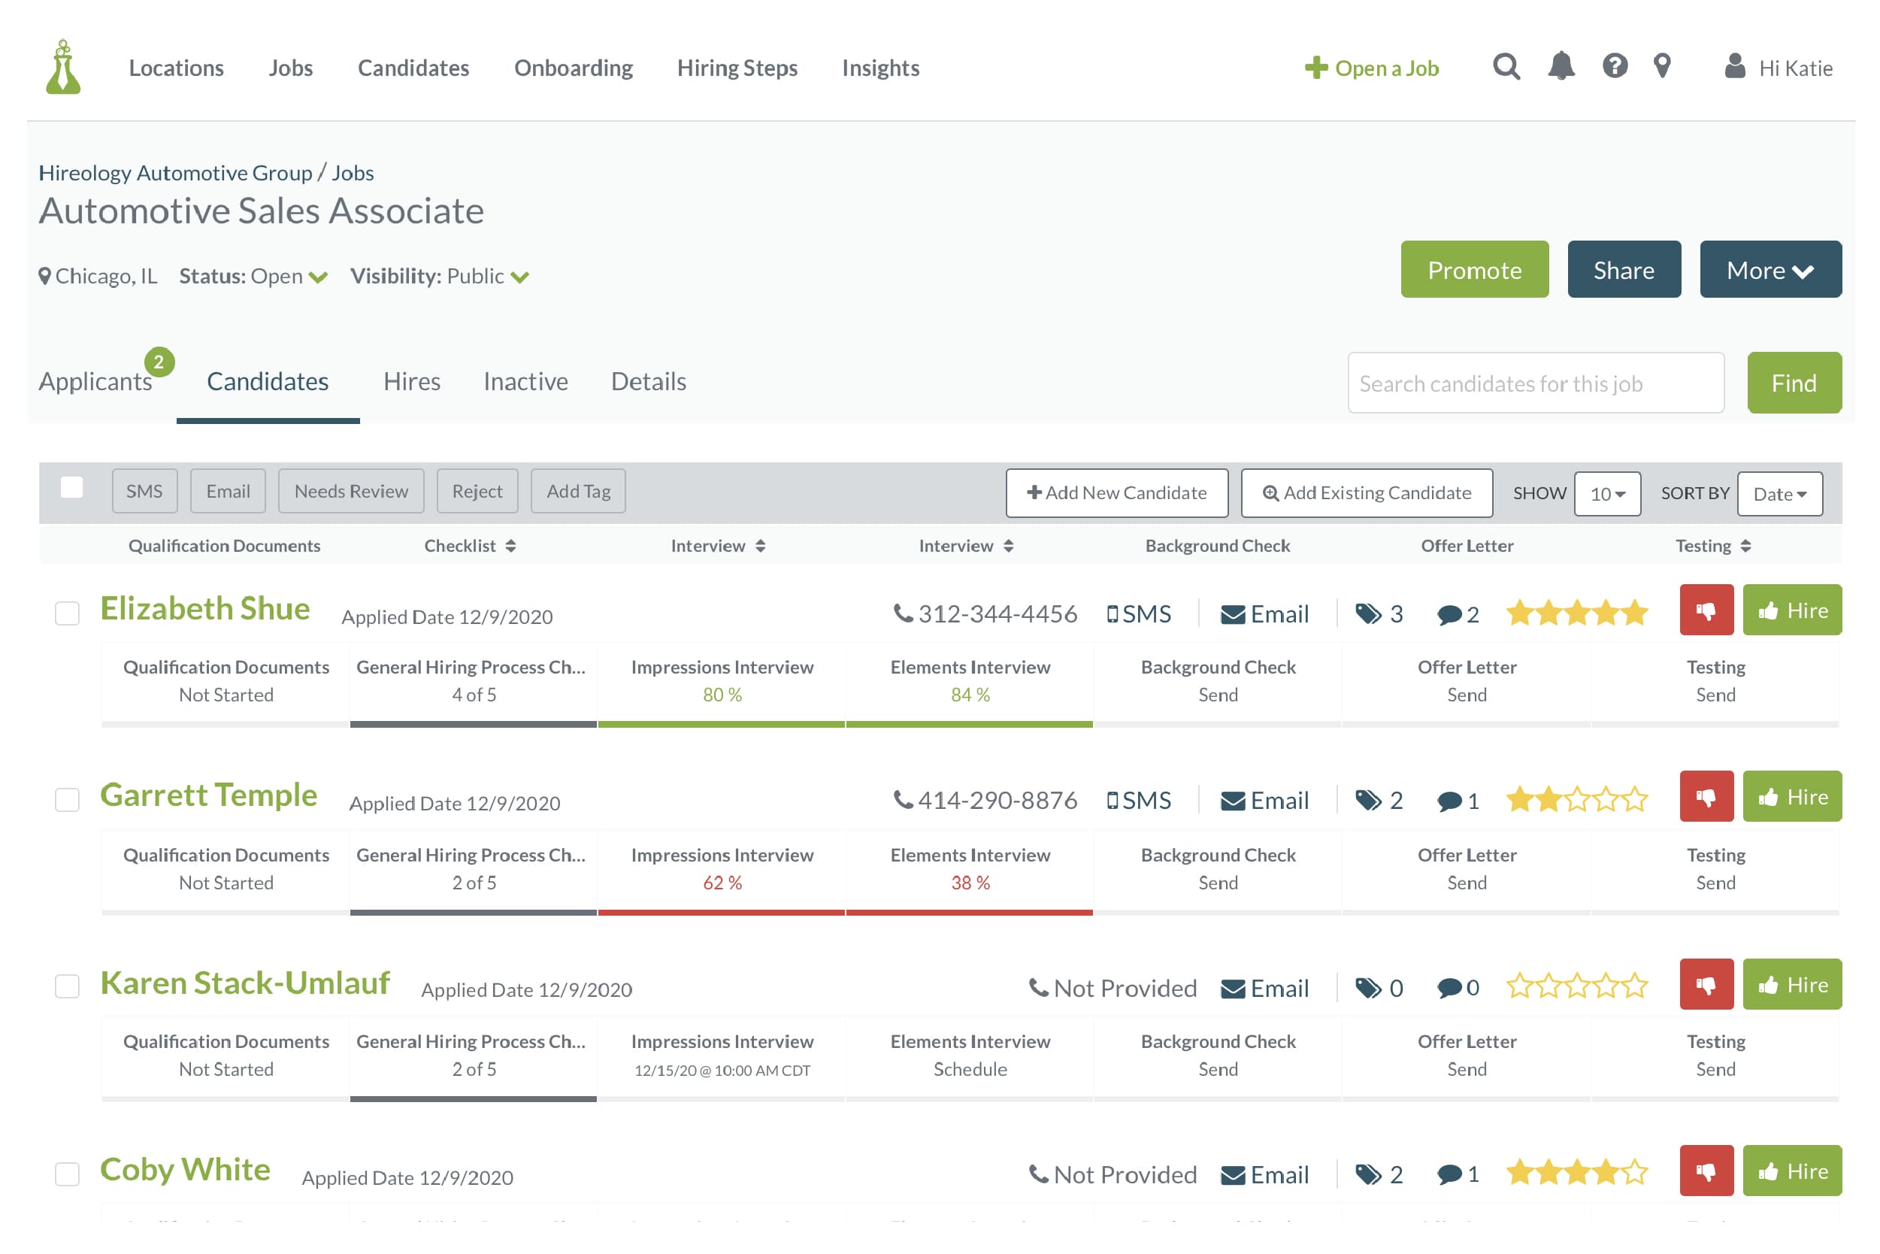Image resolution: width=1880 pixels, height=1254 pixels.
Task: Click the search candidates input field
Action: click(x=1534, y=383)
